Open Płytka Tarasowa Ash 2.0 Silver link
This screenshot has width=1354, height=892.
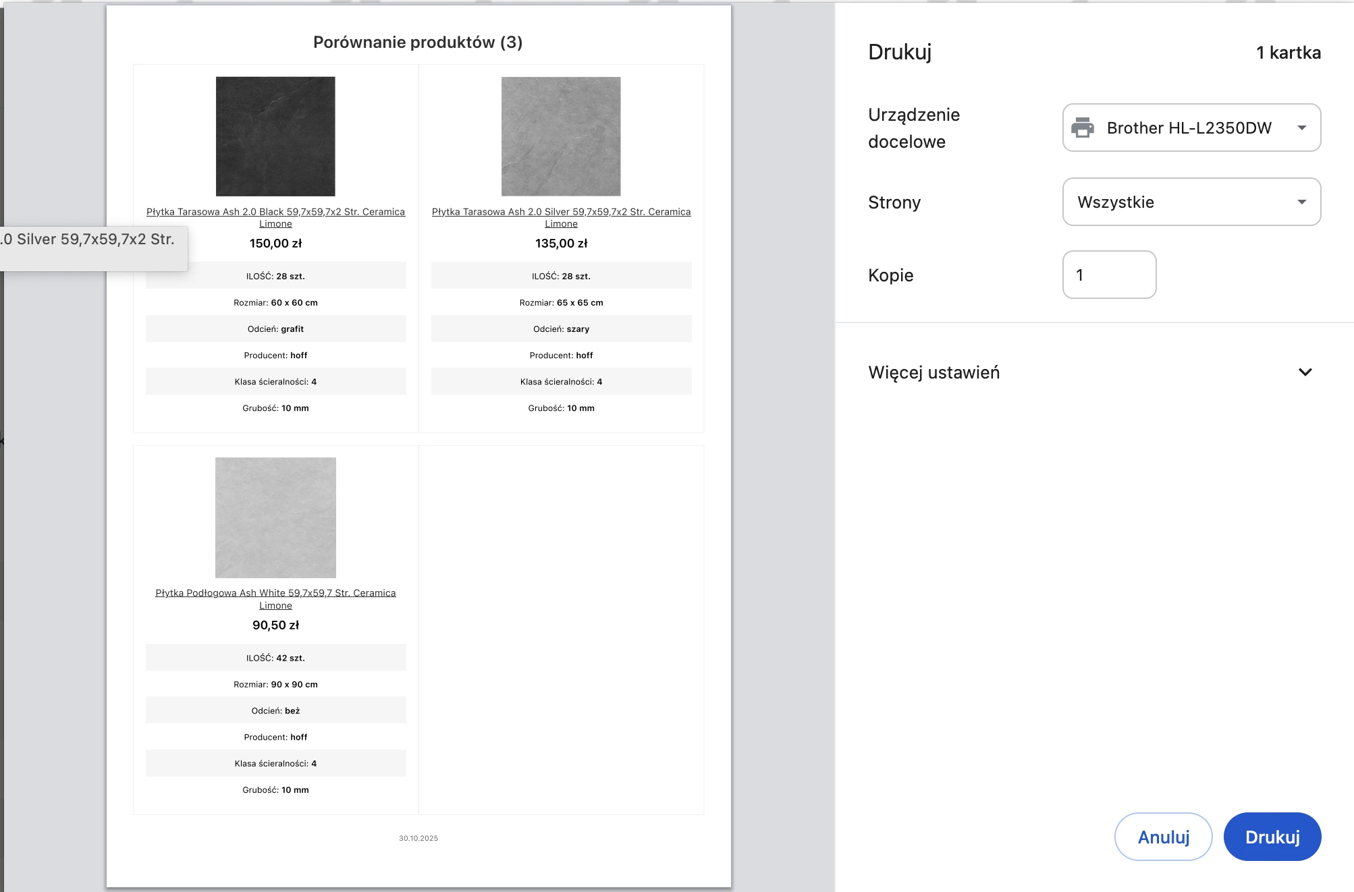click(562, 217)
